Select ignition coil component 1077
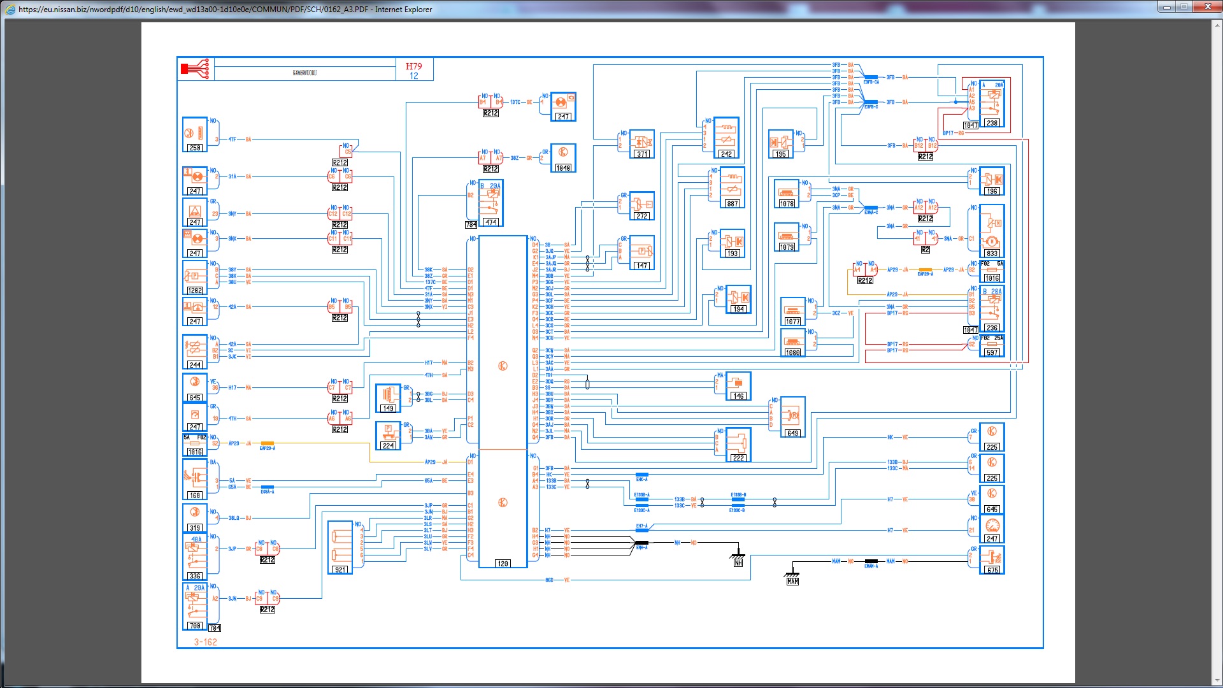 pos(793,312)
